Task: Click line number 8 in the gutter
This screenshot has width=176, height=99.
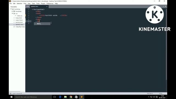Action: pyautogui.click(x=29, y=23)
